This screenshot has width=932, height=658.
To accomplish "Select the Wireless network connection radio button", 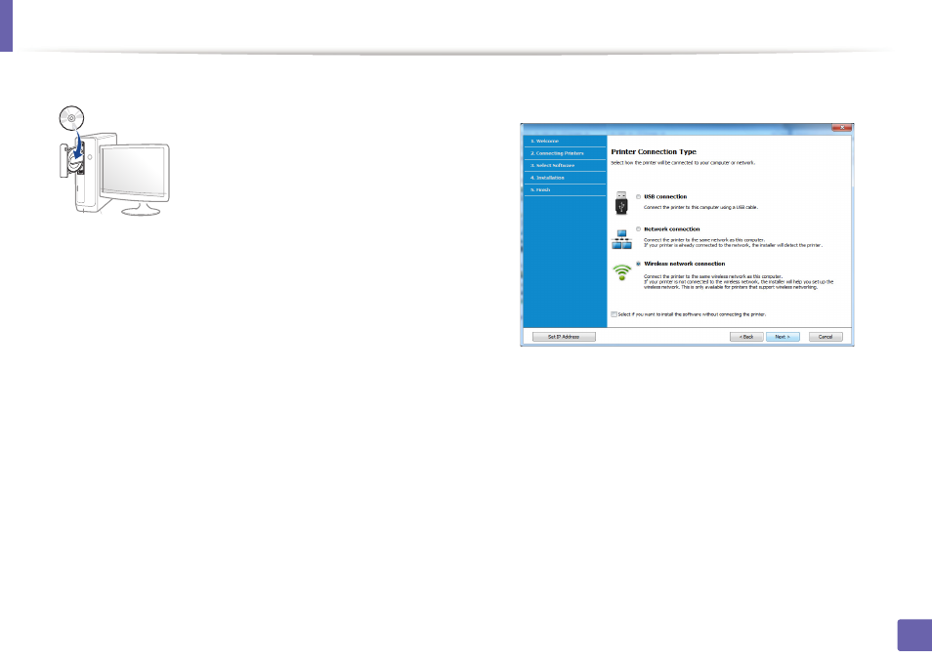I will [x=638, y=264].
